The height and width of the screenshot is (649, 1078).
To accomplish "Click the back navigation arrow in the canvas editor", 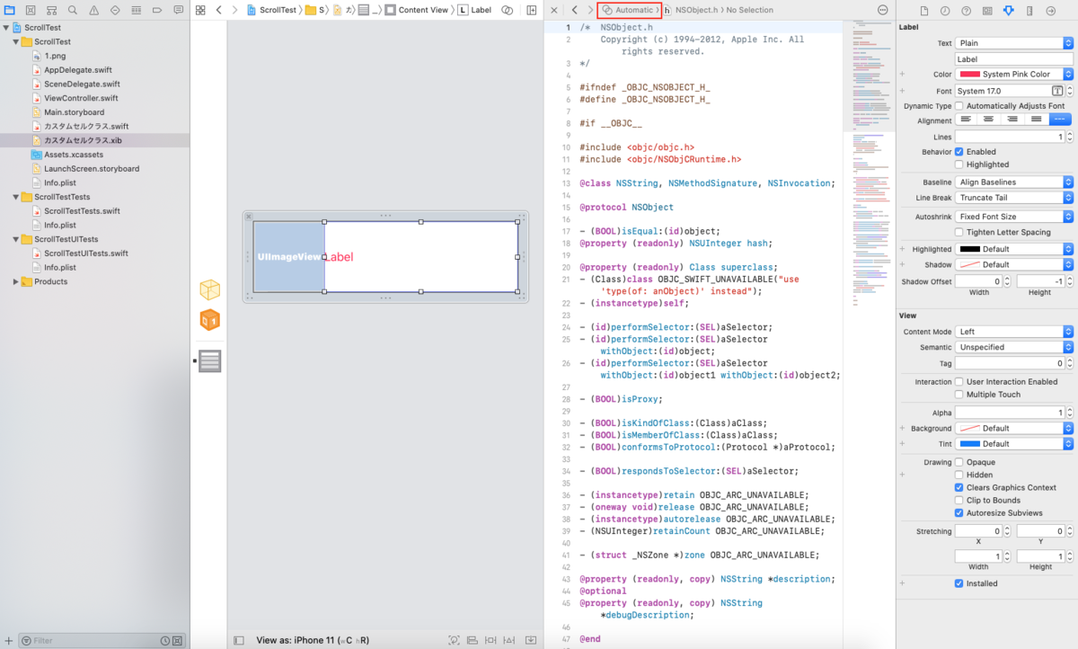I will pyautogui.click(x=218, y=10).
